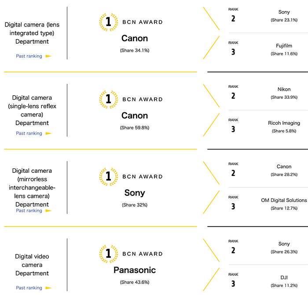308x295 pixels.
Task: Open Past ranking for Digital video camera
Action: pyautogui.click(x=29, y=288)
